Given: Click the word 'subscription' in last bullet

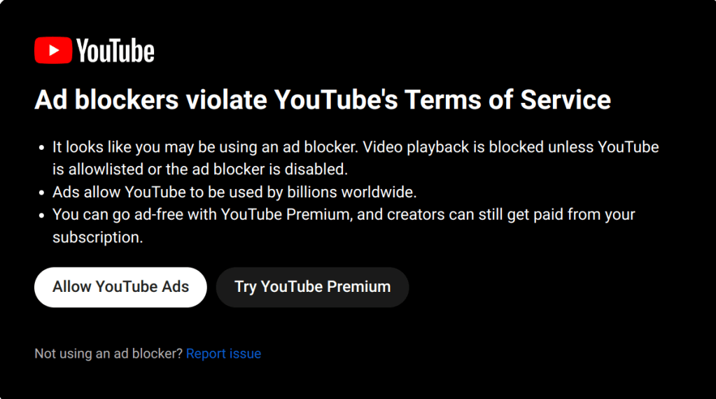Looking at the screenshot, I should (x=97, y=237).
